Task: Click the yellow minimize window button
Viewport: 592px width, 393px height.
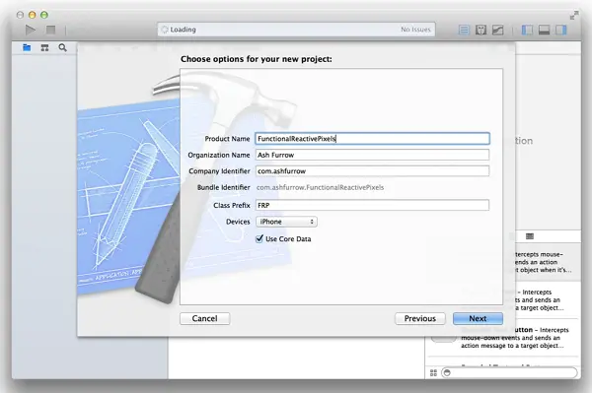Action: point(33,15)
